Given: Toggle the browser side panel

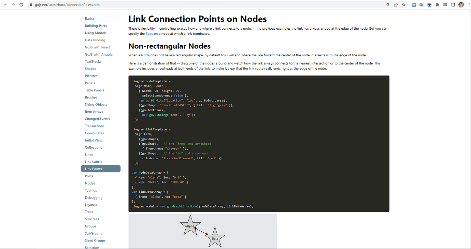Looking at the screenshot, I should (453, 5).
